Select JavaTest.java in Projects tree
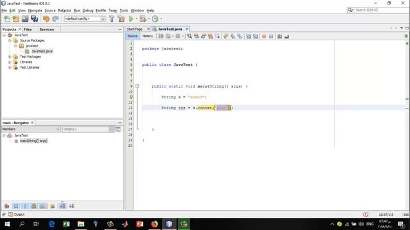Viewport: 410px width, 230px height. (x=42, y=51)
